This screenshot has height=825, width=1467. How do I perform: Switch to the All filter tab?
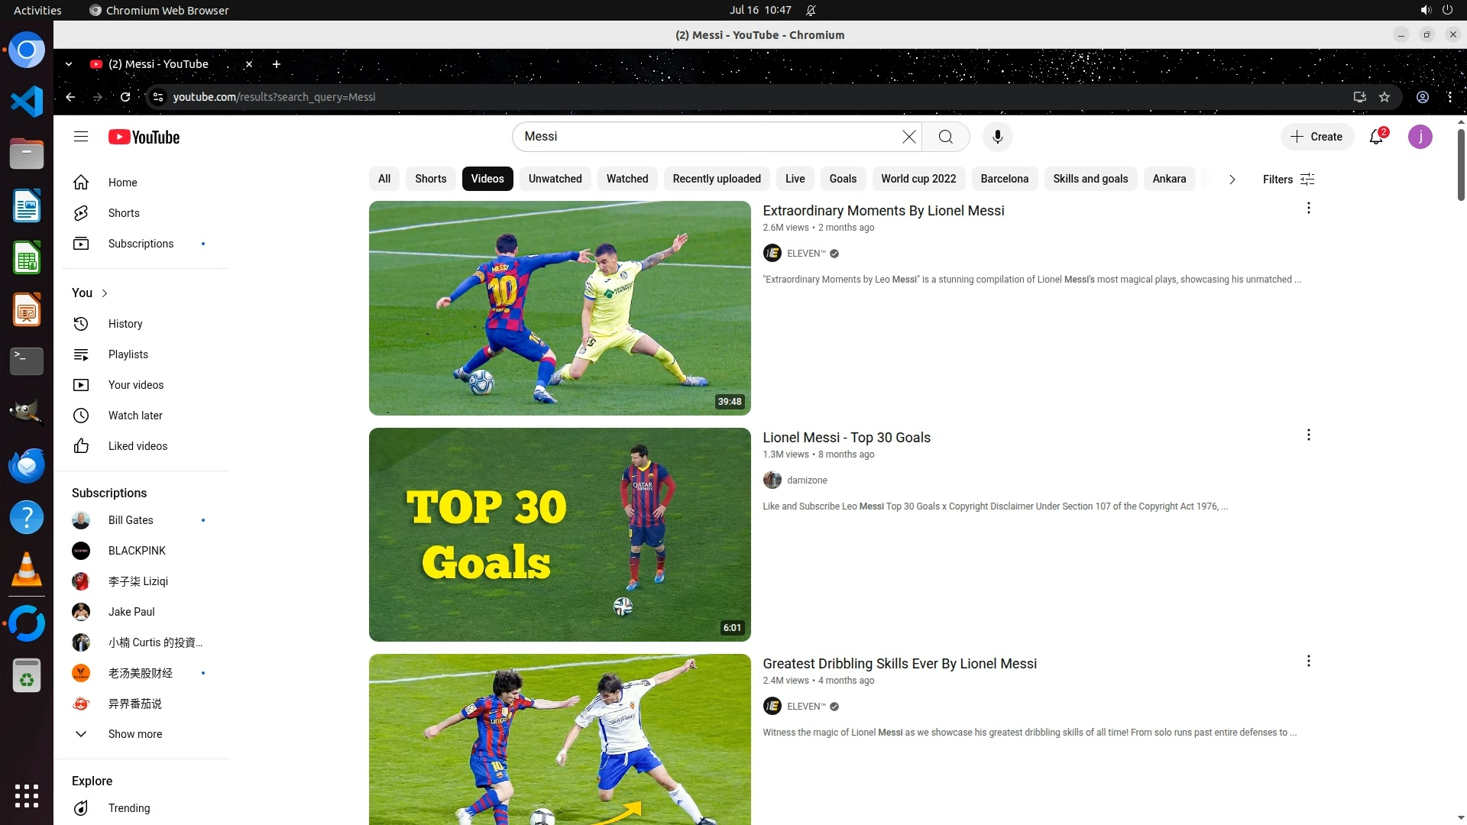coord(384,179)
